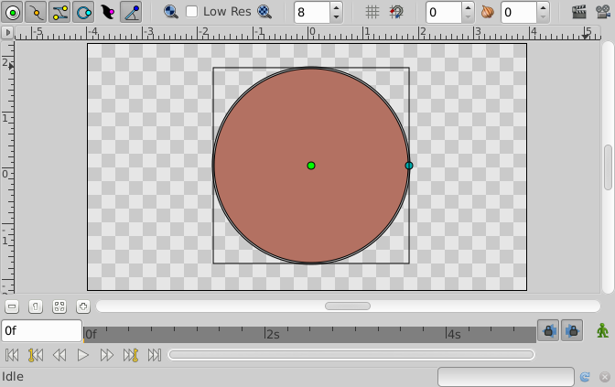Reset canvas zoom to 100%
The image size is (615, 387).
pyautogui.click(x=36, y=306)
